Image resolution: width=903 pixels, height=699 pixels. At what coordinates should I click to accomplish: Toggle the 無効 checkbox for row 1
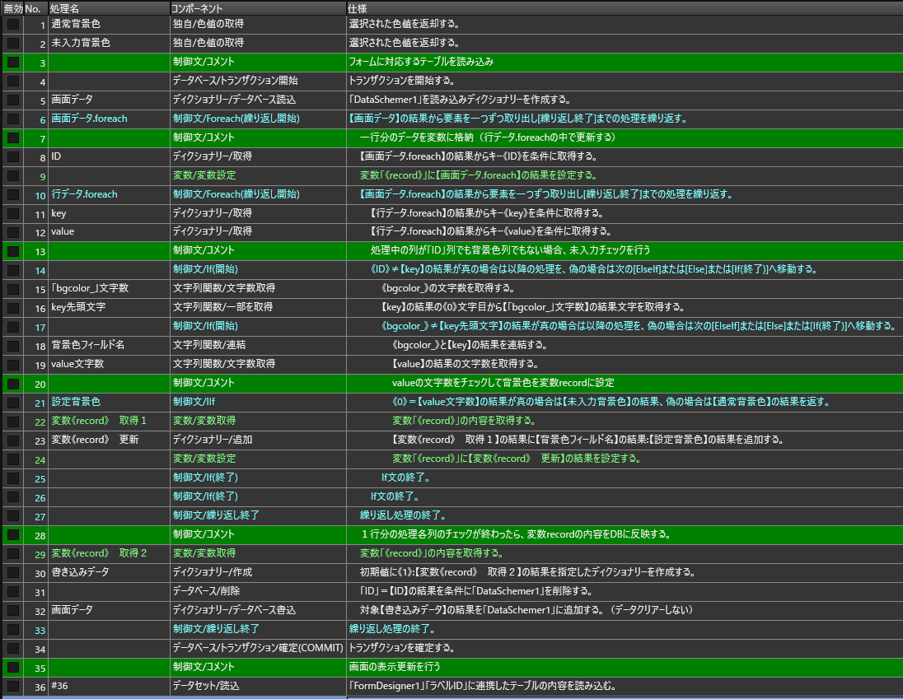13,25
